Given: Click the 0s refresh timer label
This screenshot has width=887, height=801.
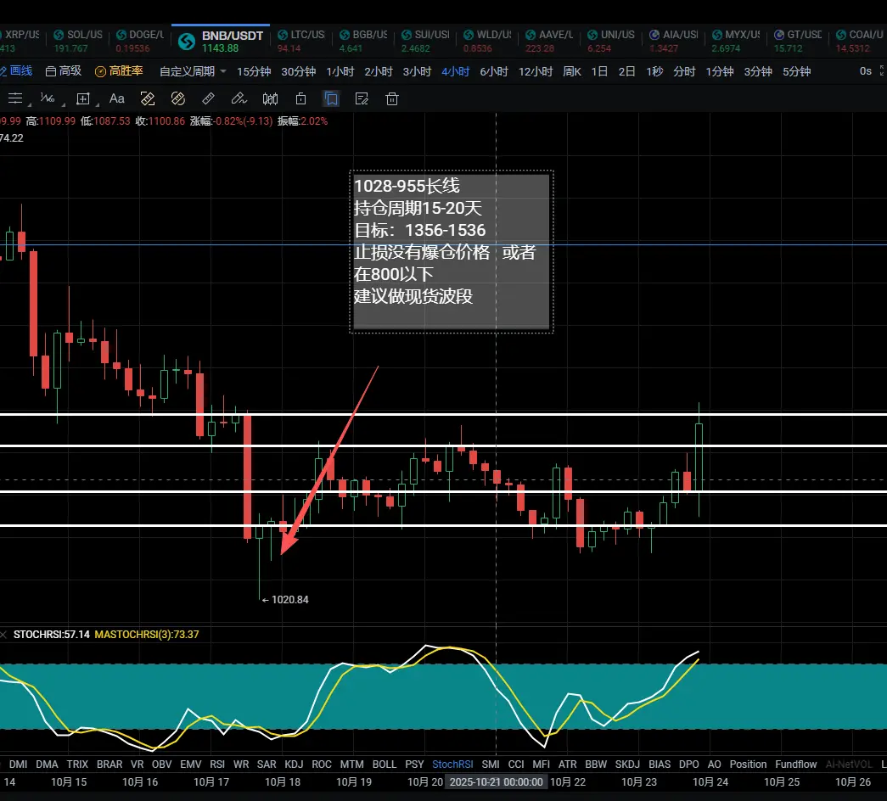Looking at the screenshot, I should [866, 71].
